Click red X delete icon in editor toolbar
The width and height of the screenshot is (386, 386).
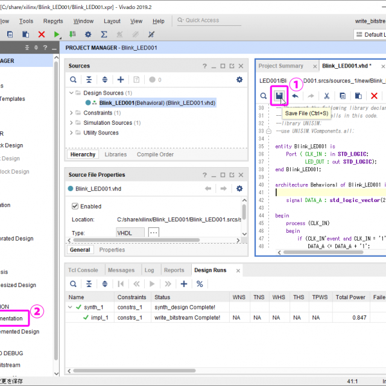coord(374,96)
